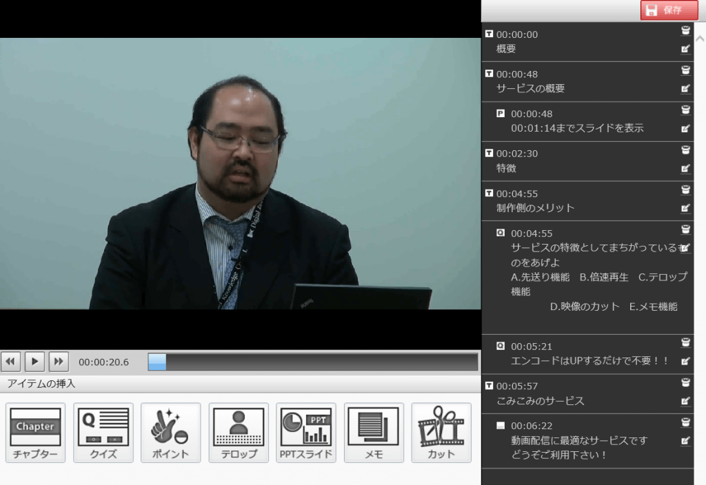Edit the 制作側のメリット chapter
Screen dimensions: 706x485
click(x=685, y=207)
